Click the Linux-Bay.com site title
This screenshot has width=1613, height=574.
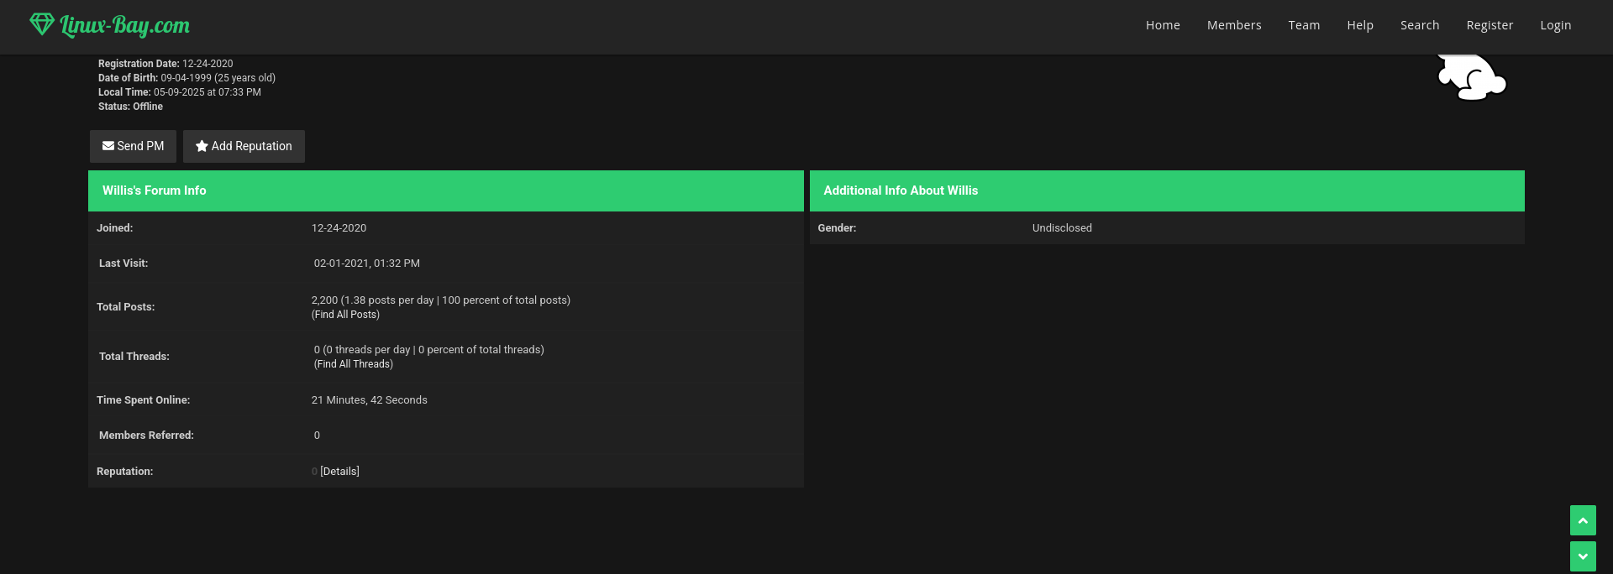125,26
